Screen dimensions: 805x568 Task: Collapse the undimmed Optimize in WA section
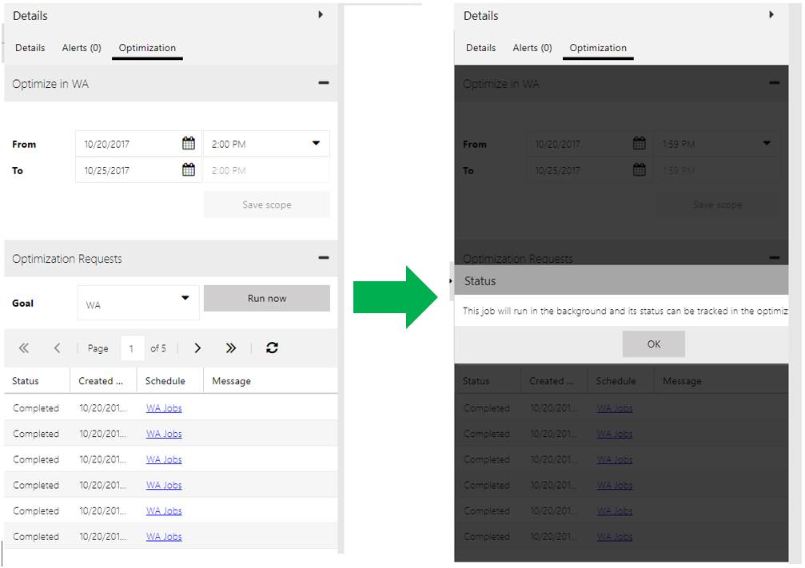[x=323, y=83]
